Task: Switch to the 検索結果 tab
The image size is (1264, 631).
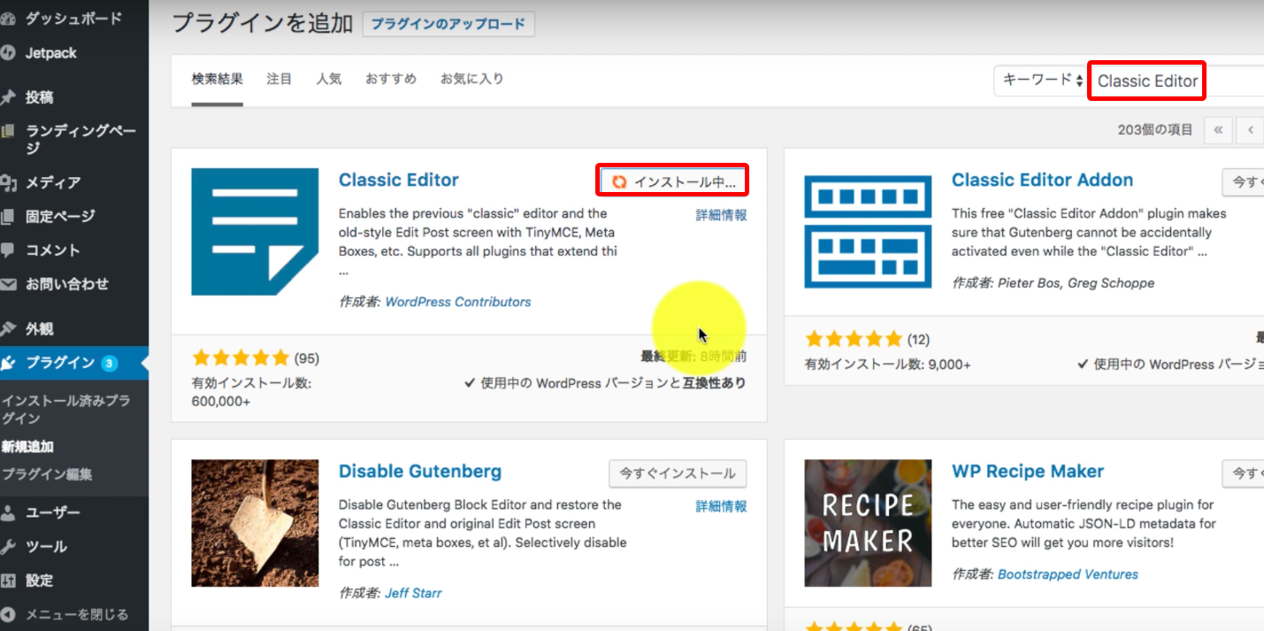Action: point(218,79)
